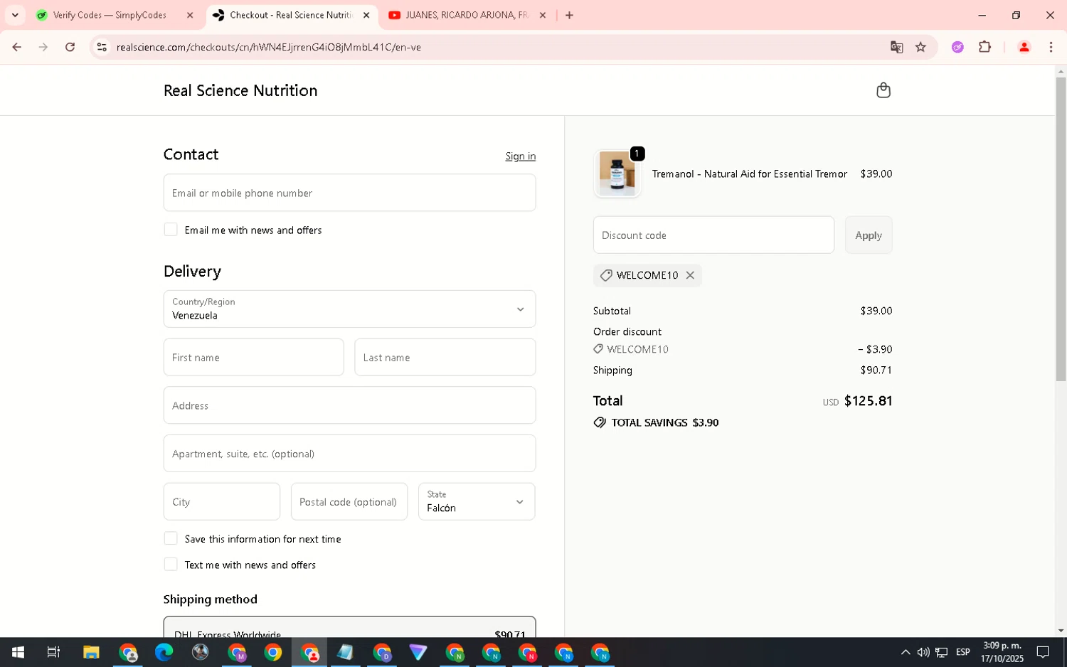Click the Apply discount button

[x=868, y=235]
